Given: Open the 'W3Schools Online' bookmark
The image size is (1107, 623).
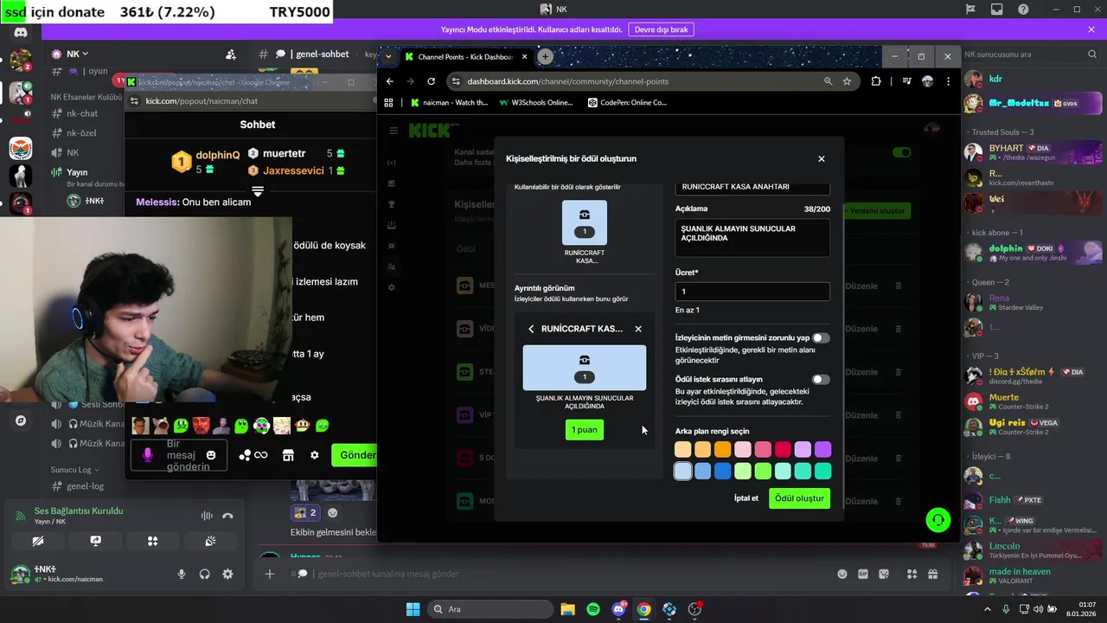Looking at the screenshot, I should (x=536, y=102).
